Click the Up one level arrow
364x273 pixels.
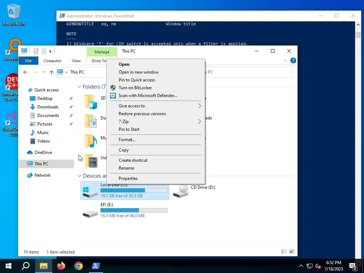tap(52, 72)
